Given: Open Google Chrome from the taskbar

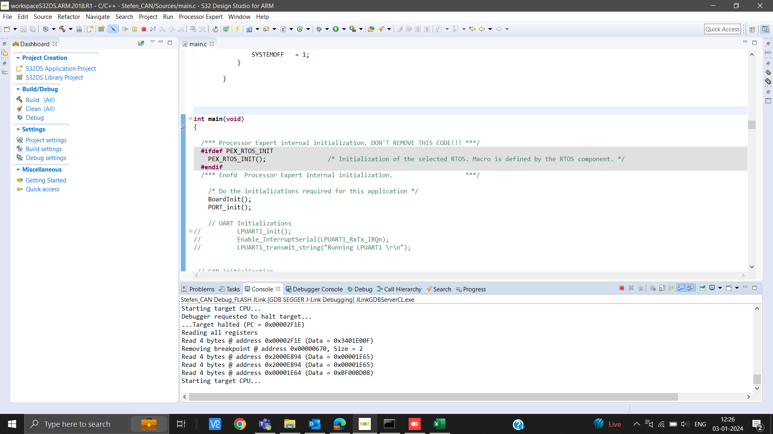Looking at the screenshot, I should pyautogui.click(x=240, y=424).
